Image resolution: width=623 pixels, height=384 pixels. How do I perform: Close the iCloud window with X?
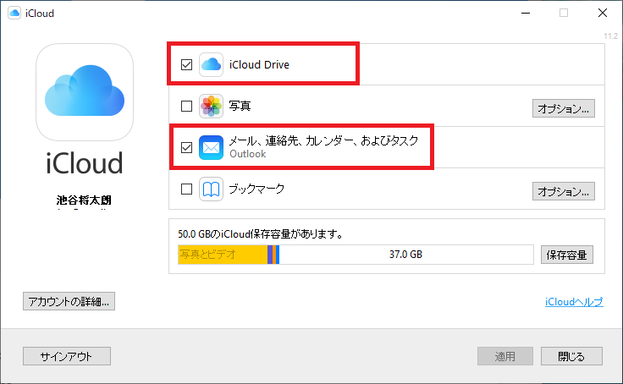tap(603, 13)
